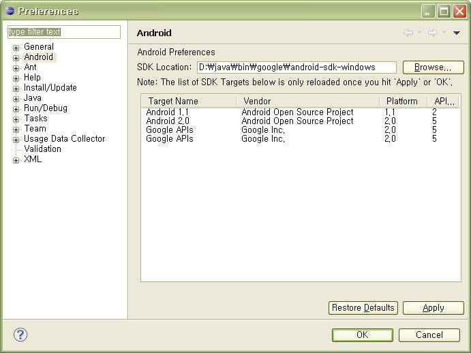
Task: Select Tasks in the preferences tree
Action: [35, 118]
